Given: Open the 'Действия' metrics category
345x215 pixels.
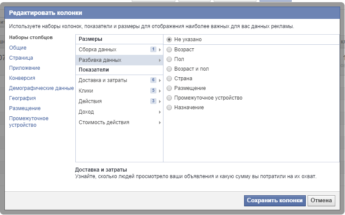Looking at the screenshot, I should (x=119, y=101).
